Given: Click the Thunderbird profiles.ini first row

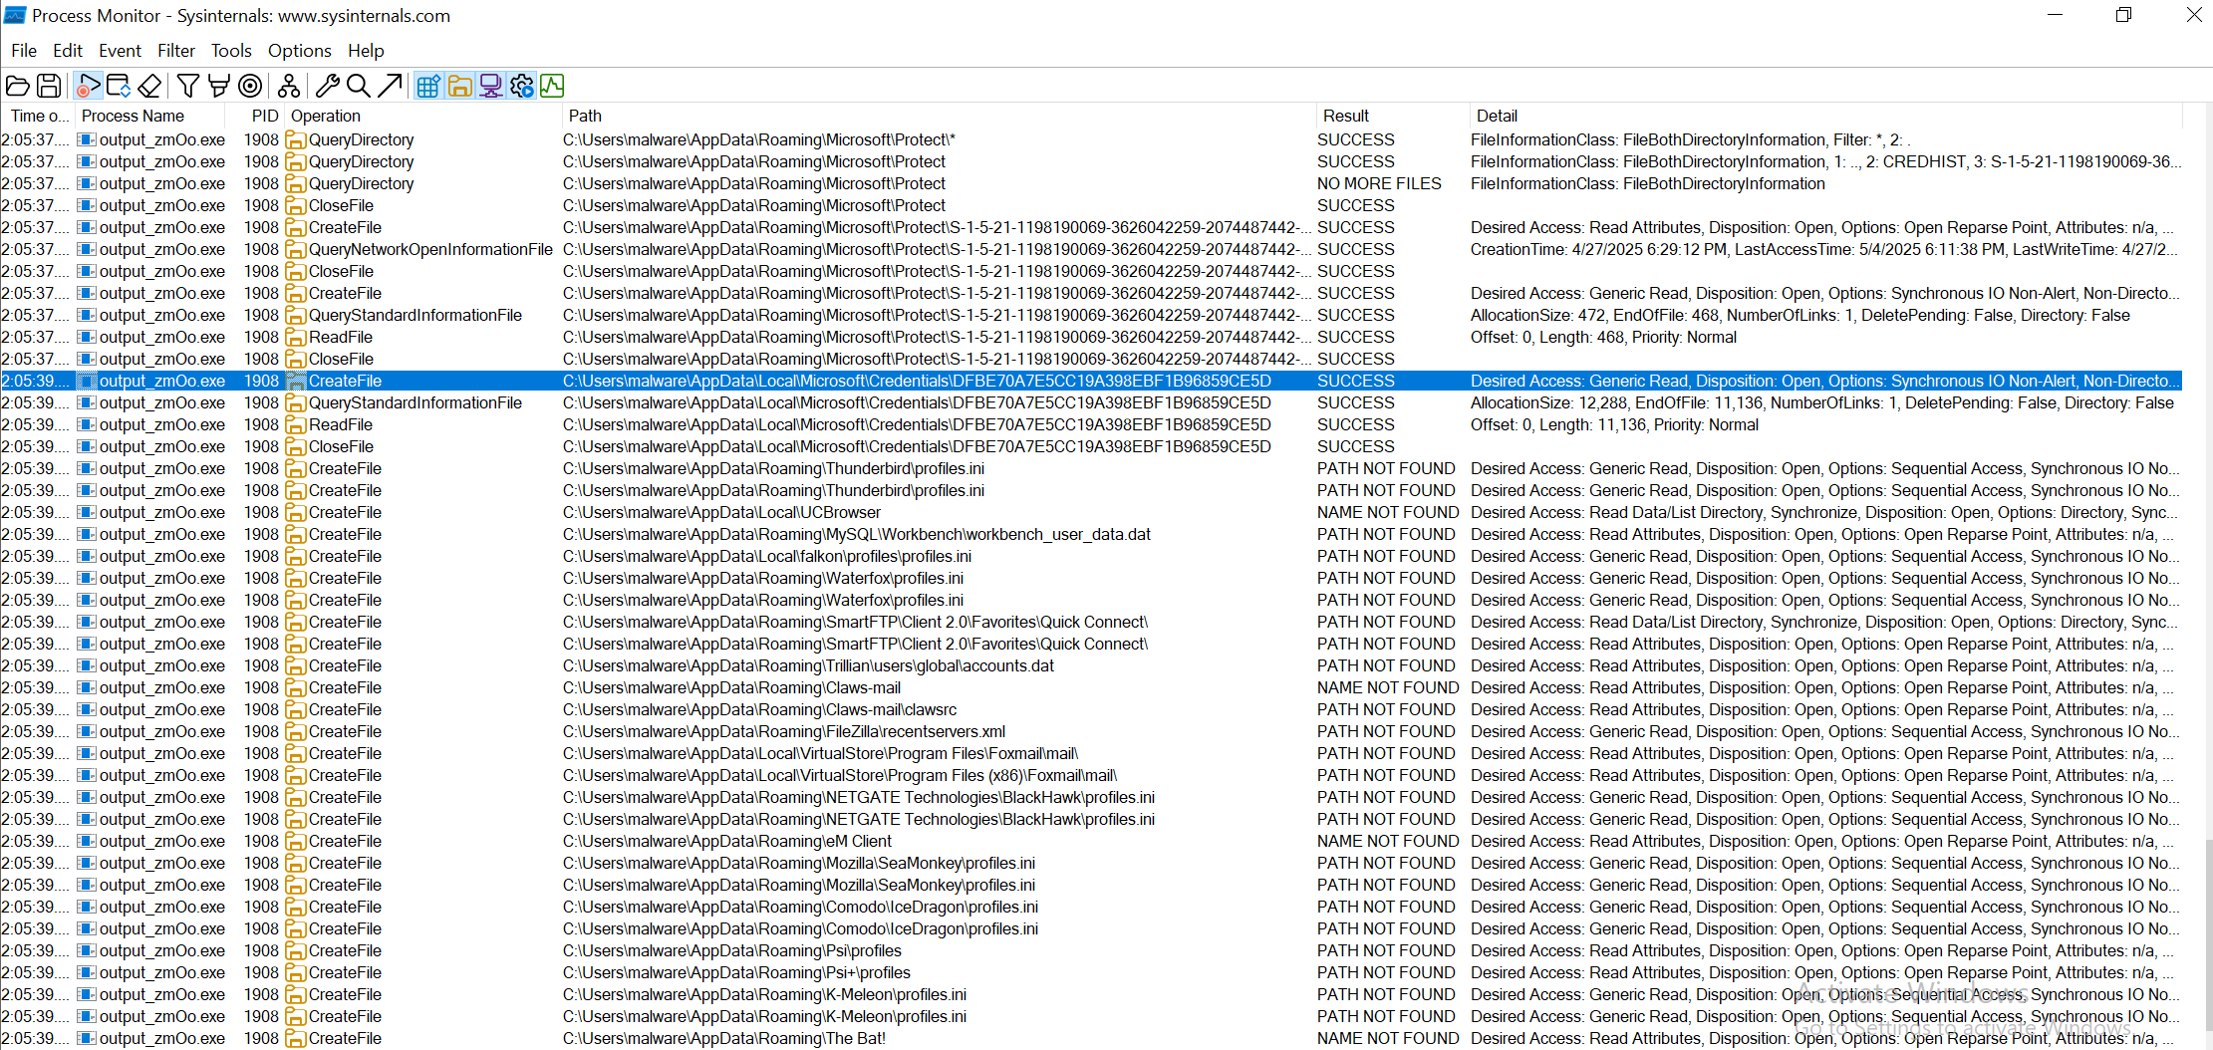Looking at the screenshot, I should pyautogui.click(x=1091, y=468).
